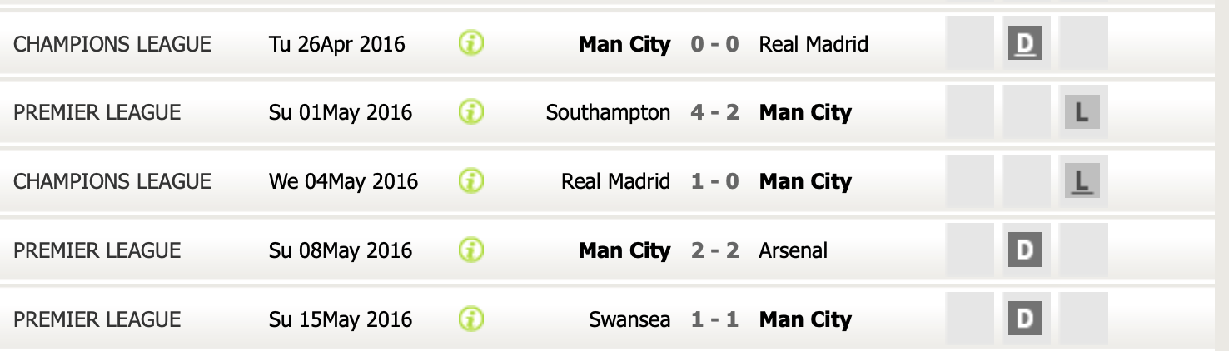Click D badge for Man City vs Arsenal
Screen dimensions: 1229x351
(1025, 250)
